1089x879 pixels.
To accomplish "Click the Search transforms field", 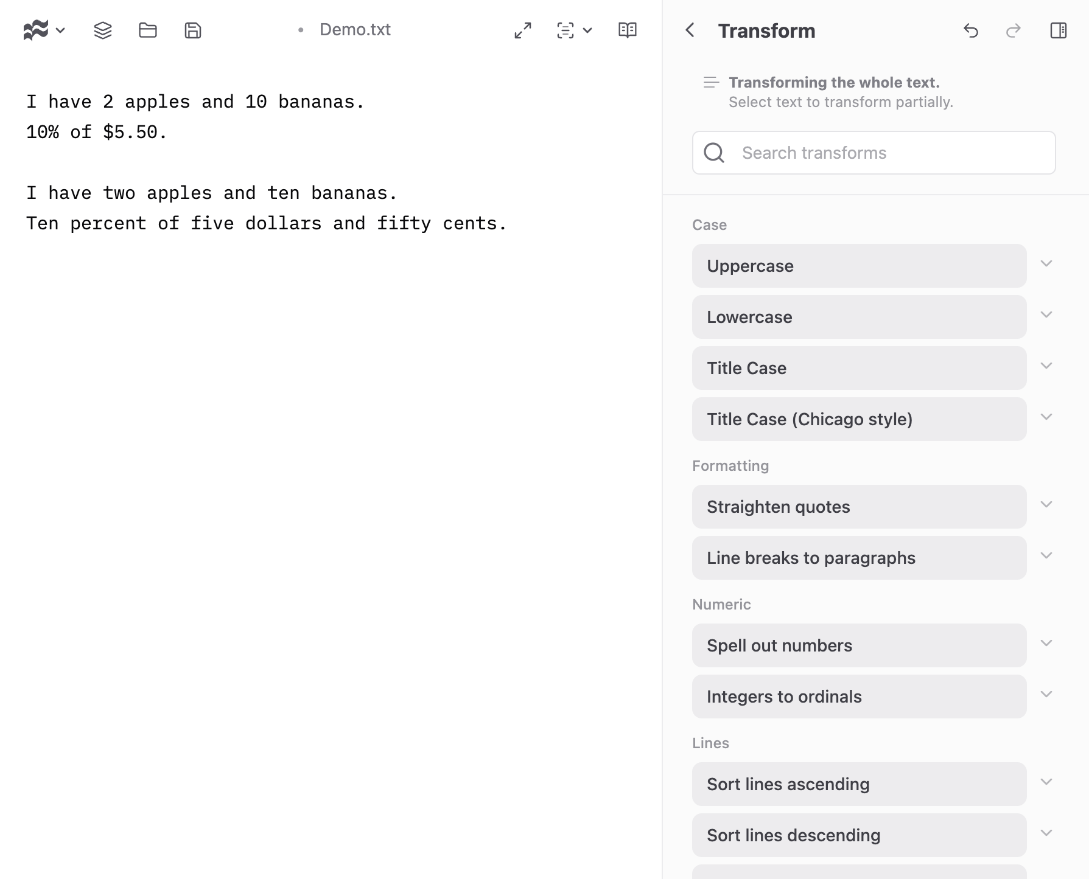I will 874,153.
